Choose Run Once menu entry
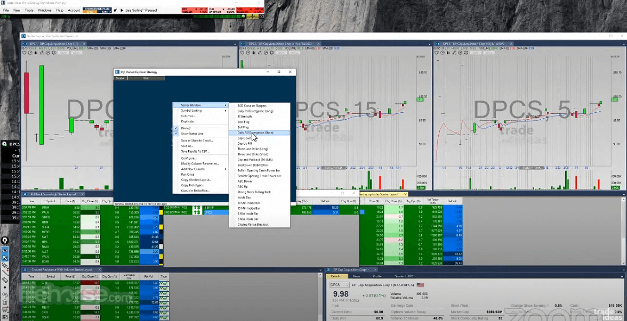The height and width of the screenshot is (321, 627). click(200, 174)
